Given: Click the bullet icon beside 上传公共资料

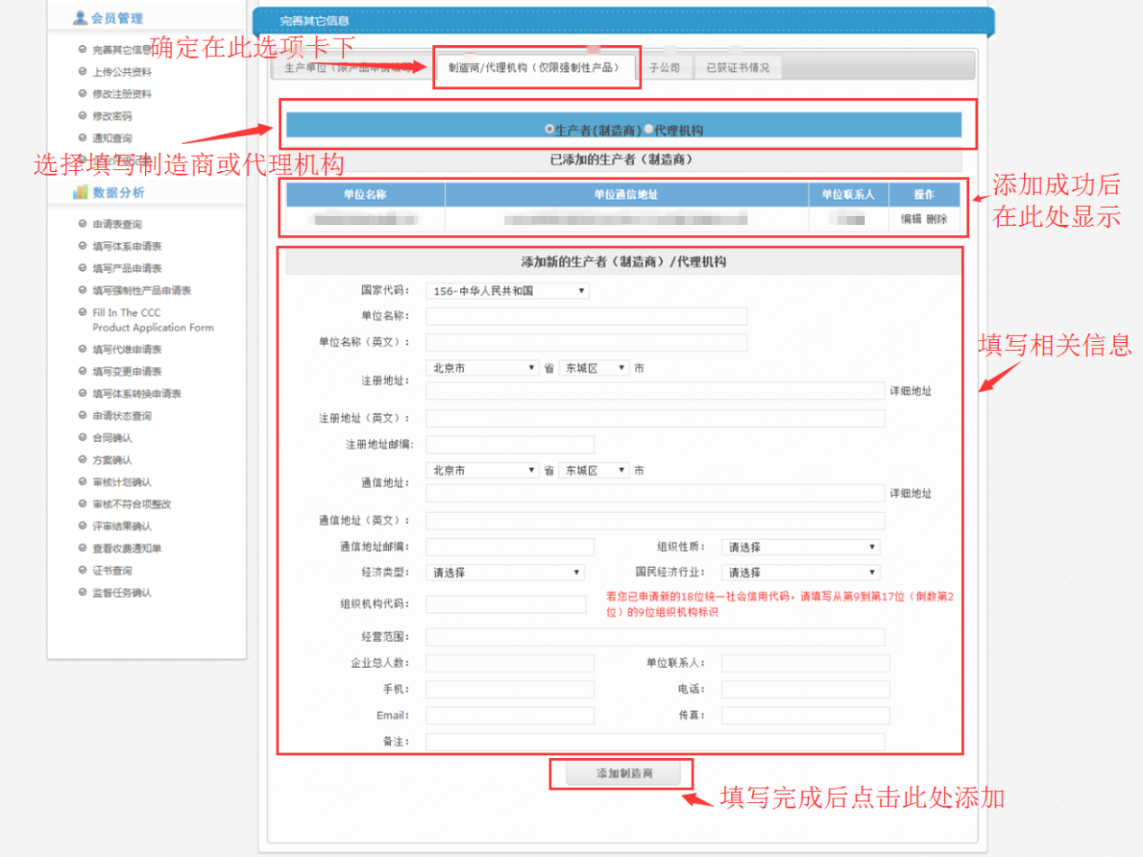Looking at the screenshot, I should pyautogui.click(x=83, y=72).
